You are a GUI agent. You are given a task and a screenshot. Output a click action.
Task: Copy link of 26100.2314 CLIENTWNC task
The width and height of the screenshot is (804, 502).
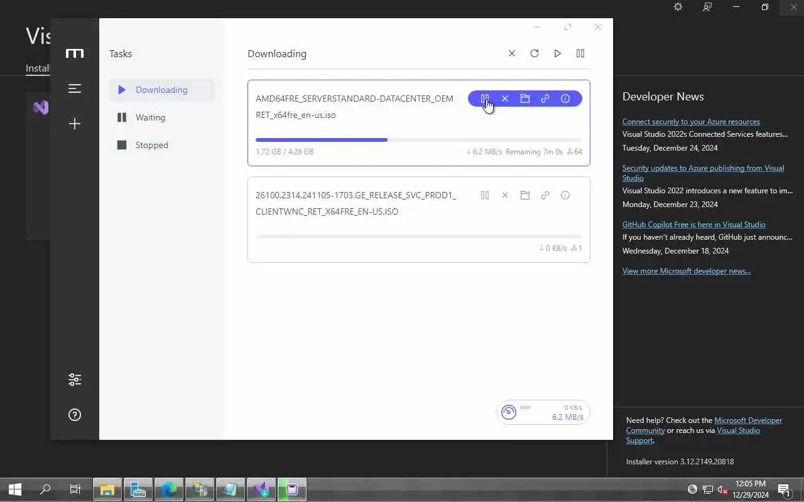(x=545, y=195)
